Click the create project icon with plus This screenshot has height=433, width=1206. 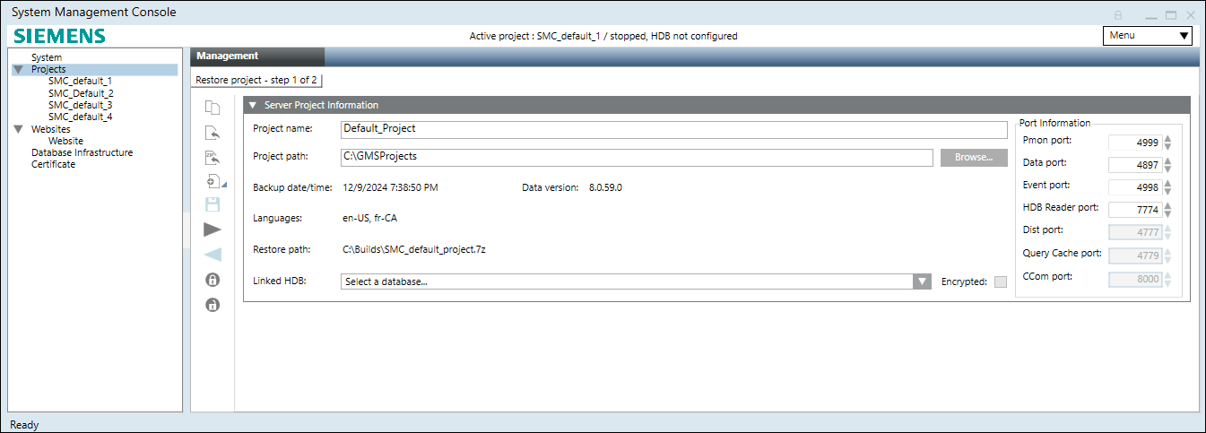pos(213,181)
